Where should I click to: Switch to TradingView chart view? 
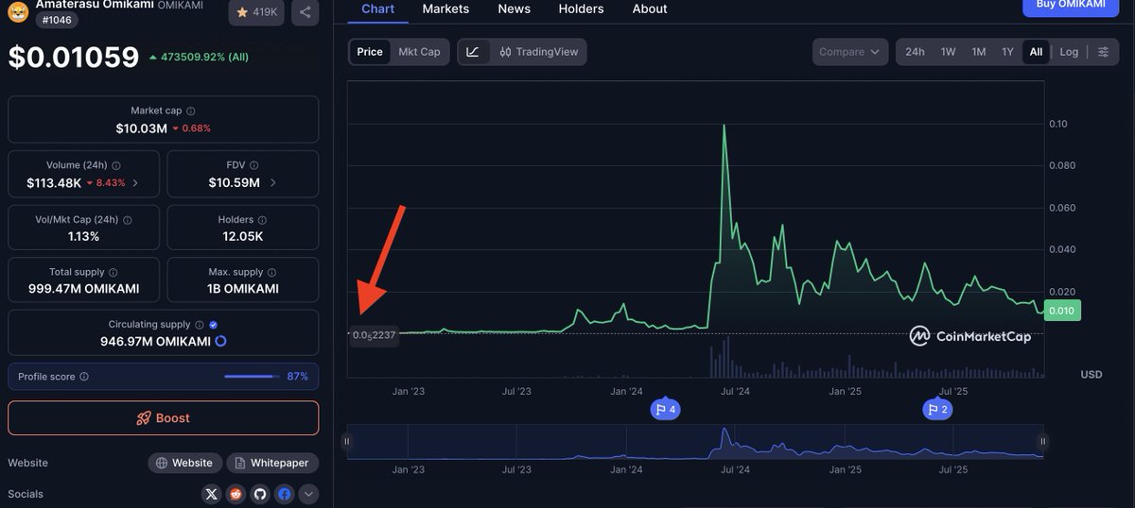tap(538, 52)
